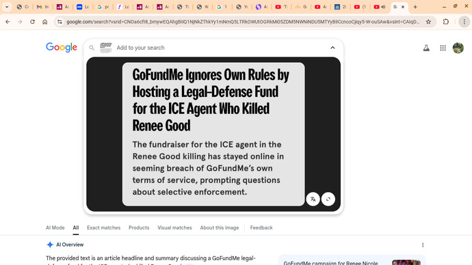Click the AI Overview summary text
This screenshot has height=265, width=472.
pyautogui.click(x=150, y=261)
